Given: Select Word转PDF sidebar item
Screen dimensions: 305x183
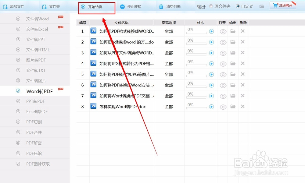Looking at the screenshot, I should point(35,91).
